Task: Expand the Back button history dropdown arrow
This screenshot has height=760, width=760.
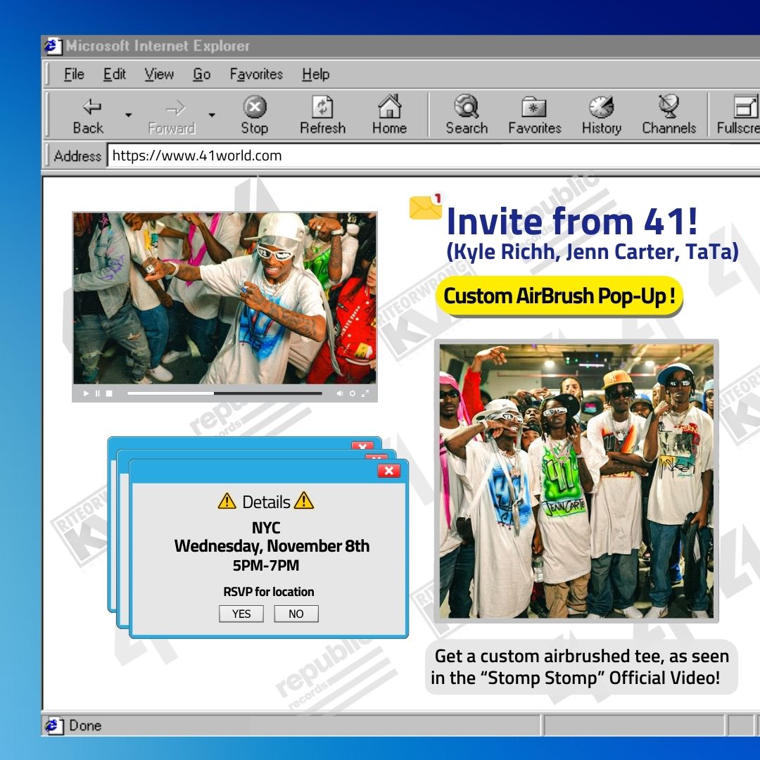Action: click(129, 115)
